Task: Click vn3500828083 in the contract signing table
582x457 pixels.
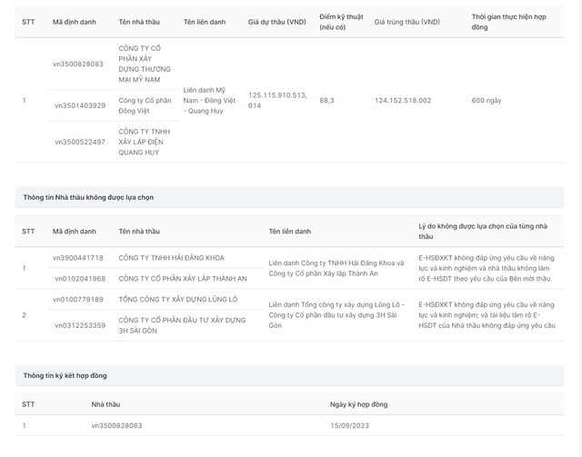Action: click(x=116, y=425)
